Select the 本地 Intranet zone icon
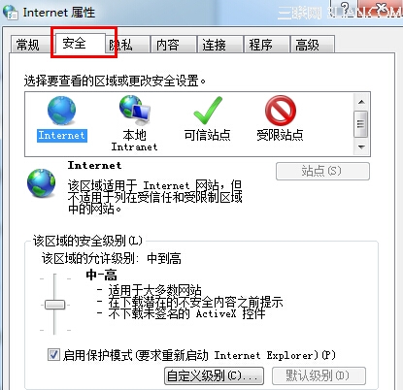 (x=135, y=111)
